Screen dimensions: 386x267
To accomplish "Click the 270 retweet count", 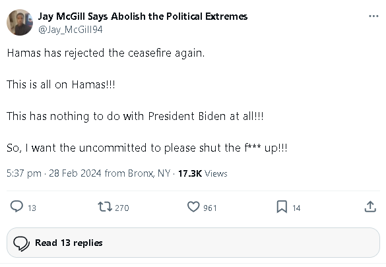I will pos(122,208).
